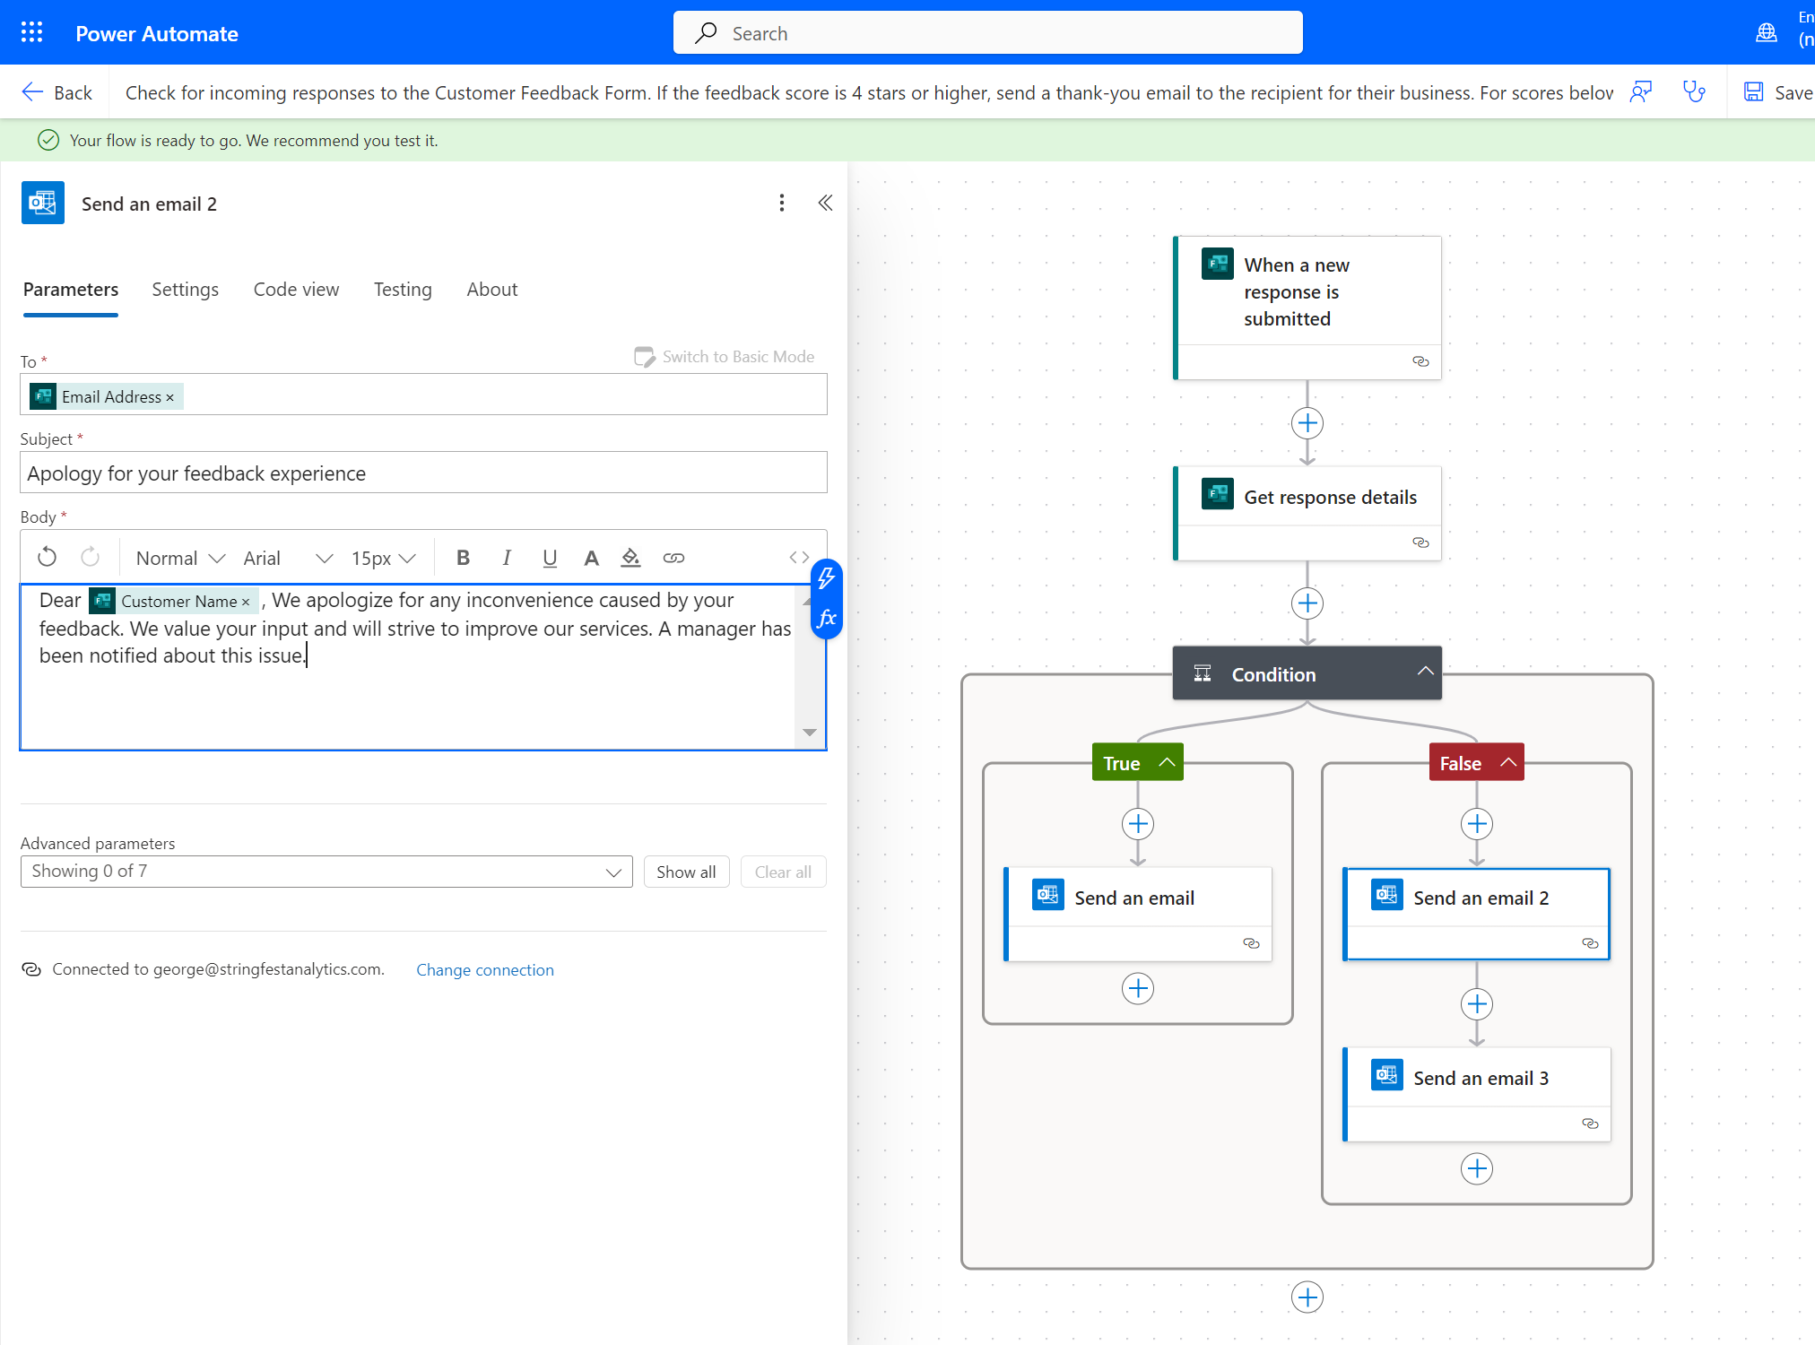1815x1345 pixels.
Task: Open the Normal paragraph style dropdown
Action: pyautogui.click(x=179, y=558)
